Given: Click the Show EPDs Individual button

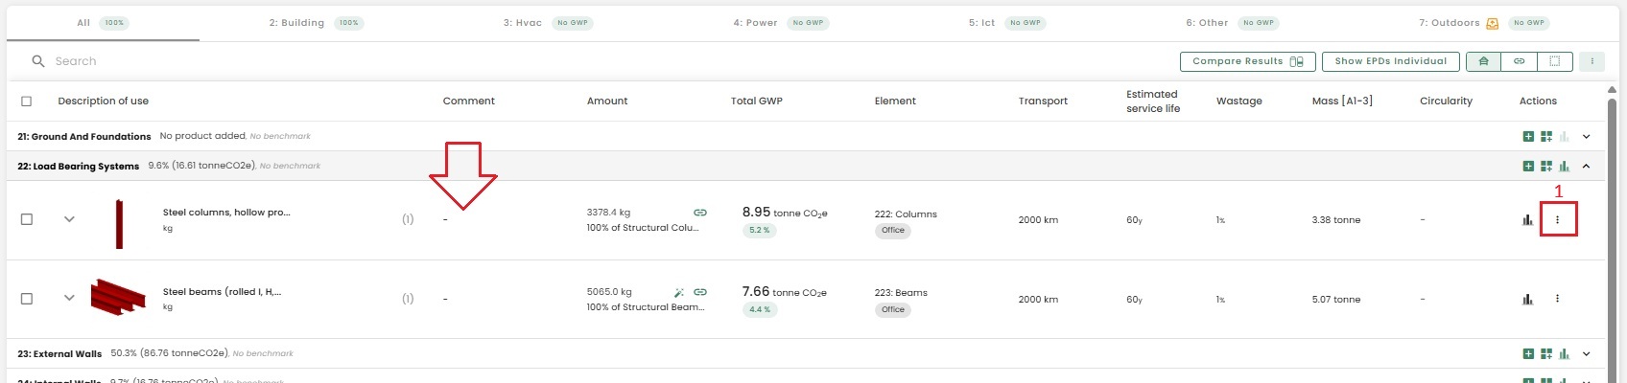Looking at the screenshot, I should (x=1390, y=61).
